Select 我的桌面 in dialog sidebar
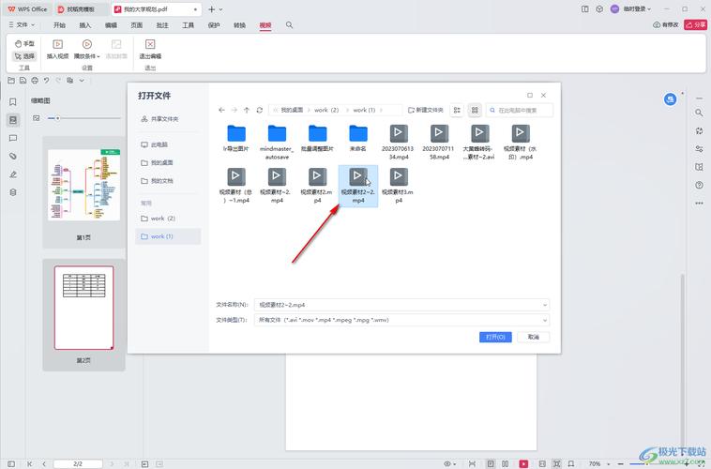 (157, 162)
